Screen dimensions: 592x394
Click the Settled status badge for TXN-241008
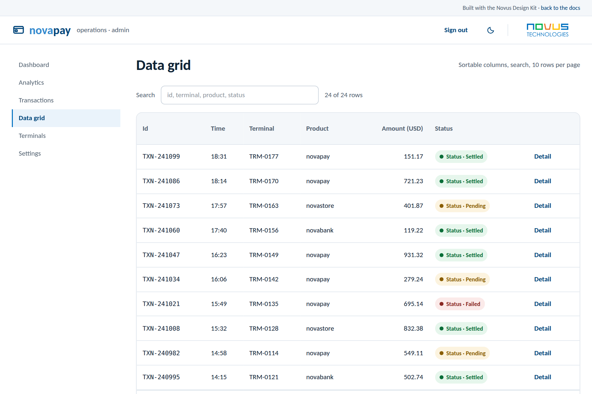(x=461, y=329)
